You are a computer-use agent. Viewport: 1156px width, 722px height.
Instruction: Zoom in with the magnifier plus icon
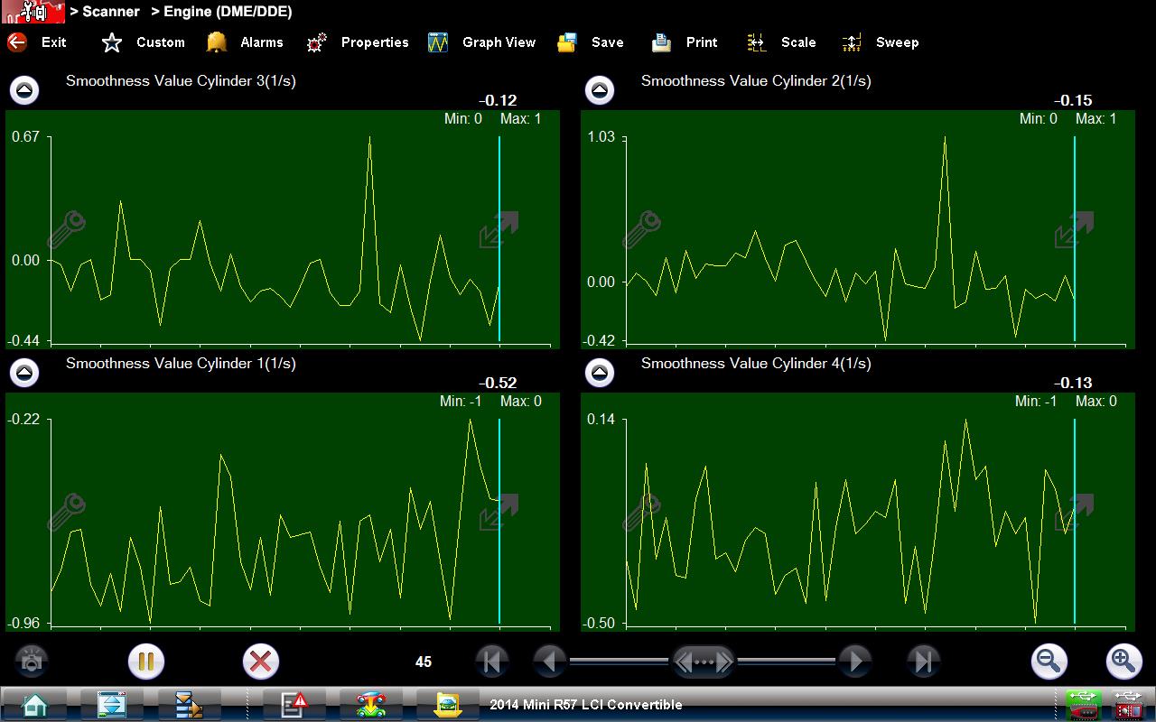click(x=1123, y=662)
